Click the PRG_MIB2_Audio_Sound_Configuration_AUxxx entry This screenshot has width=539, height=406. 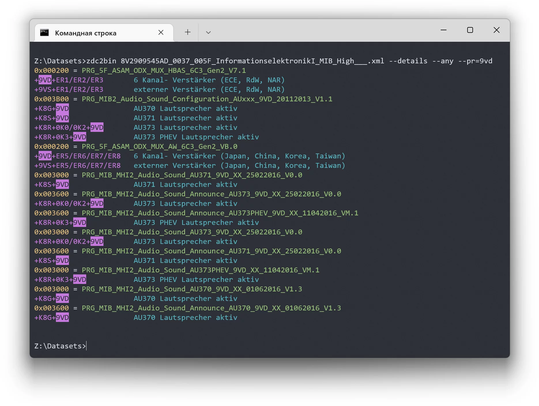[x=207, y=99]
